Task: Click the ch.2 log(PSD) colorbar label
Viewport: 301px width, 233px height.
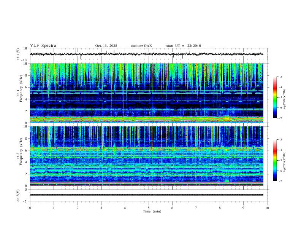Action: [285, 162]
